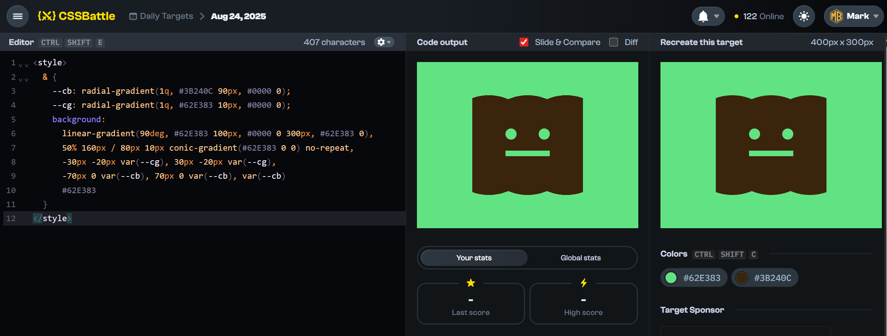Click the target image preview

coord(771,145)
